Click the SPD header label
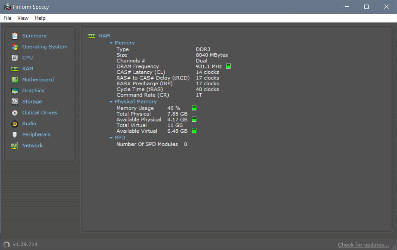 click(x=120, y=138)
